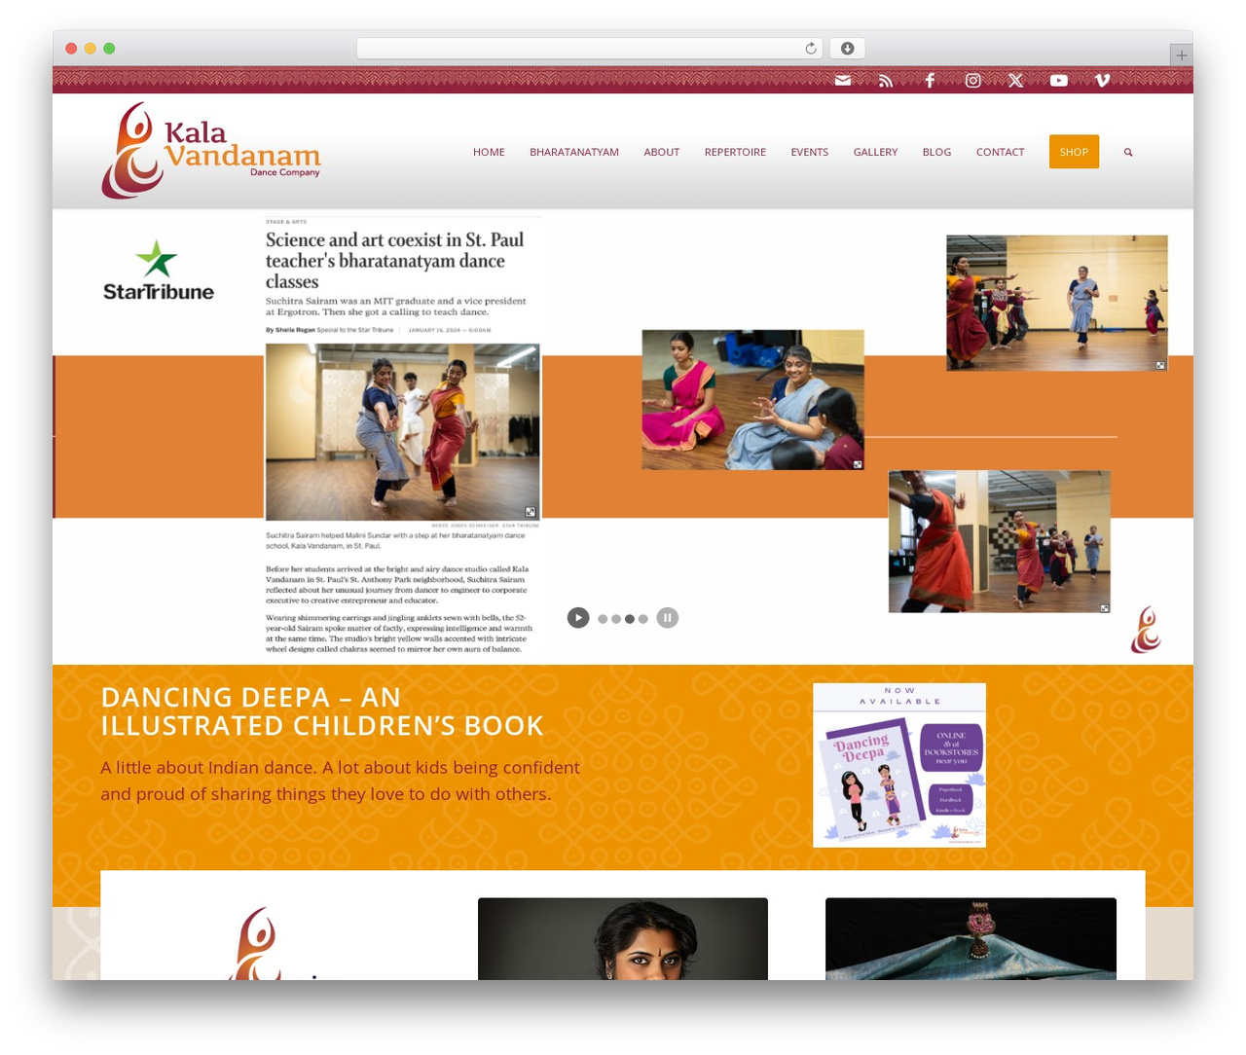Open the browser downloads icon
Viewport: 1246px width, 1055px height.
847,49
